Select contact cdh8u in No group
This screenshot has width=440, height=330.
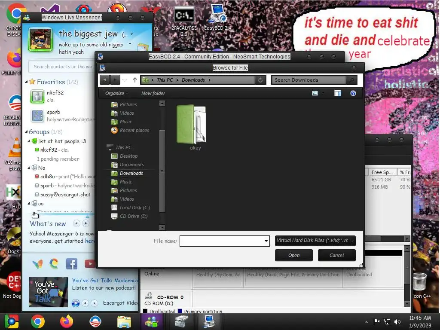pos(65,177)
